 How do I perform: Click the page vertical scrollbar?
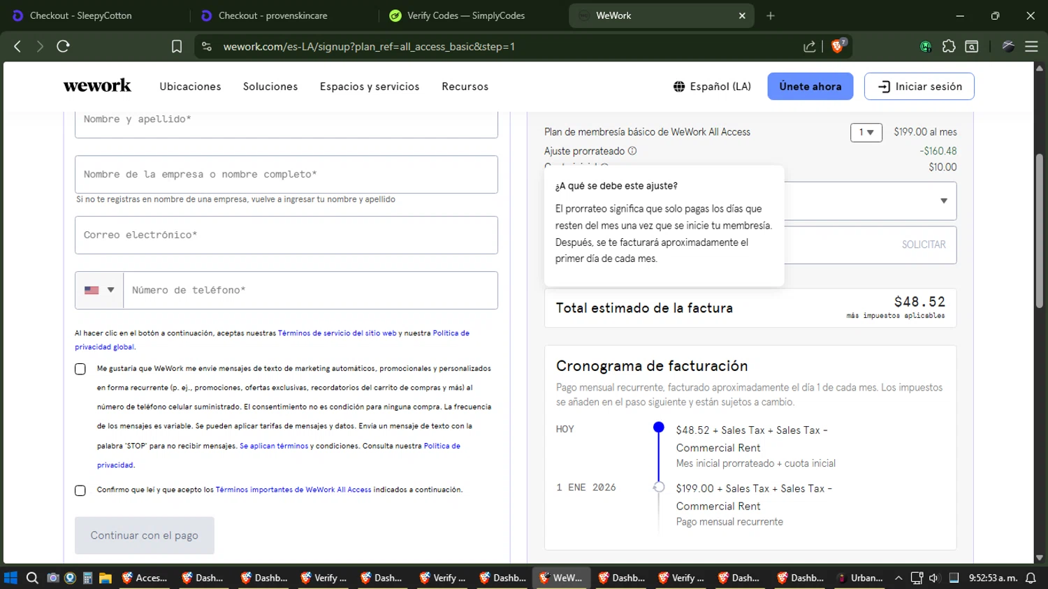click(x=1039, y=231)
